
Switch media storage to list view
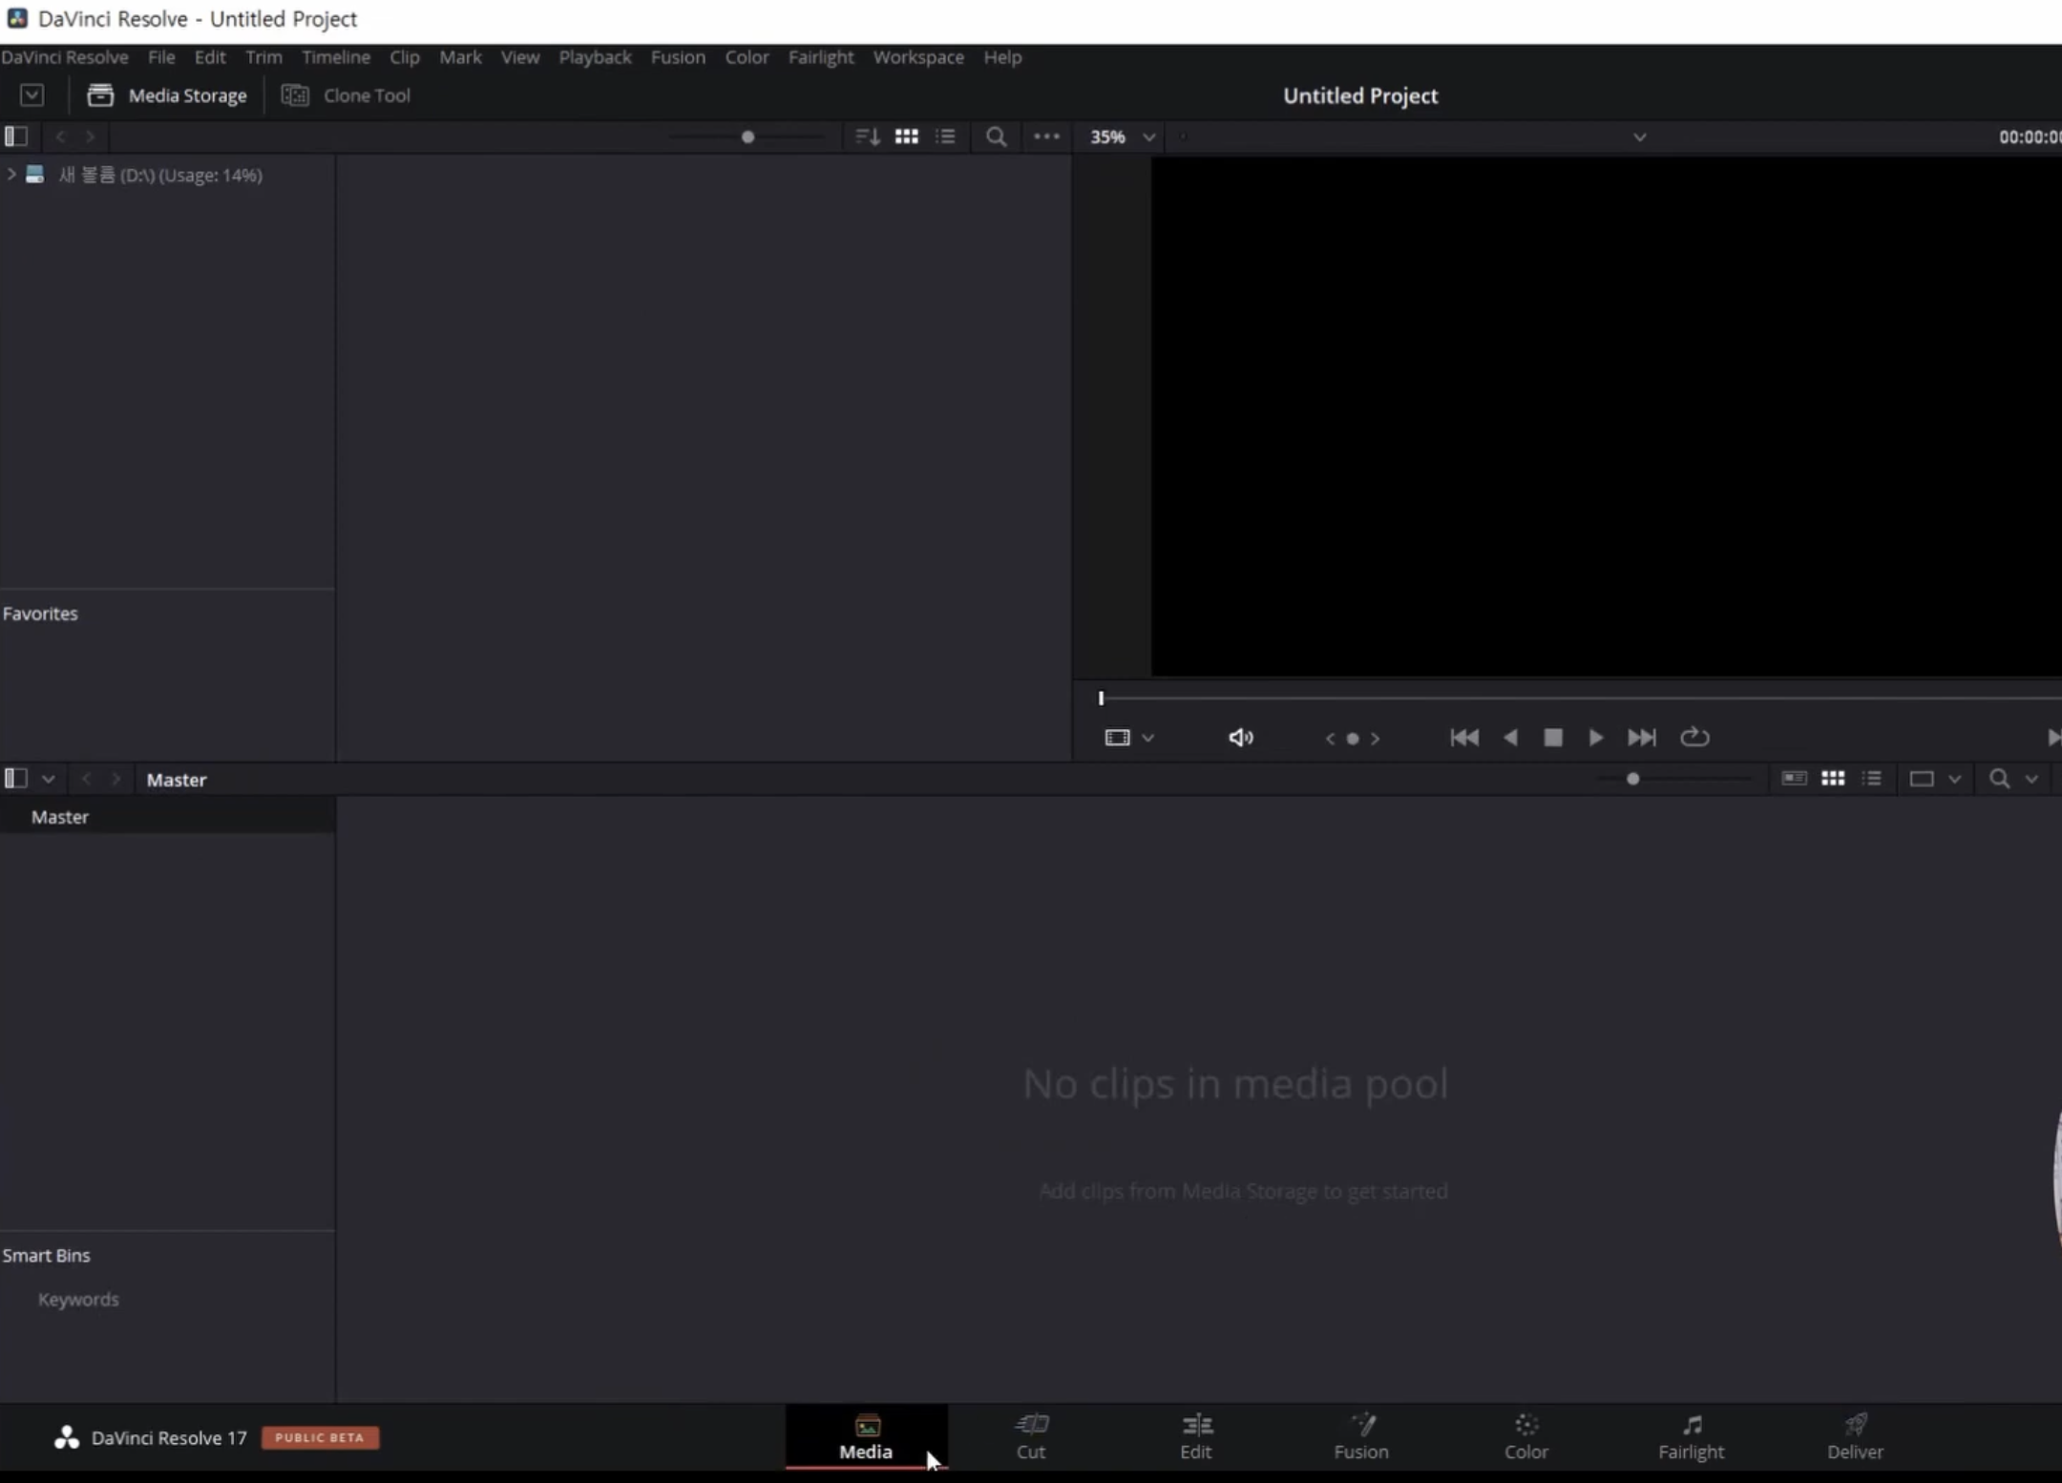pyautogui.click(x=945, y=136)
